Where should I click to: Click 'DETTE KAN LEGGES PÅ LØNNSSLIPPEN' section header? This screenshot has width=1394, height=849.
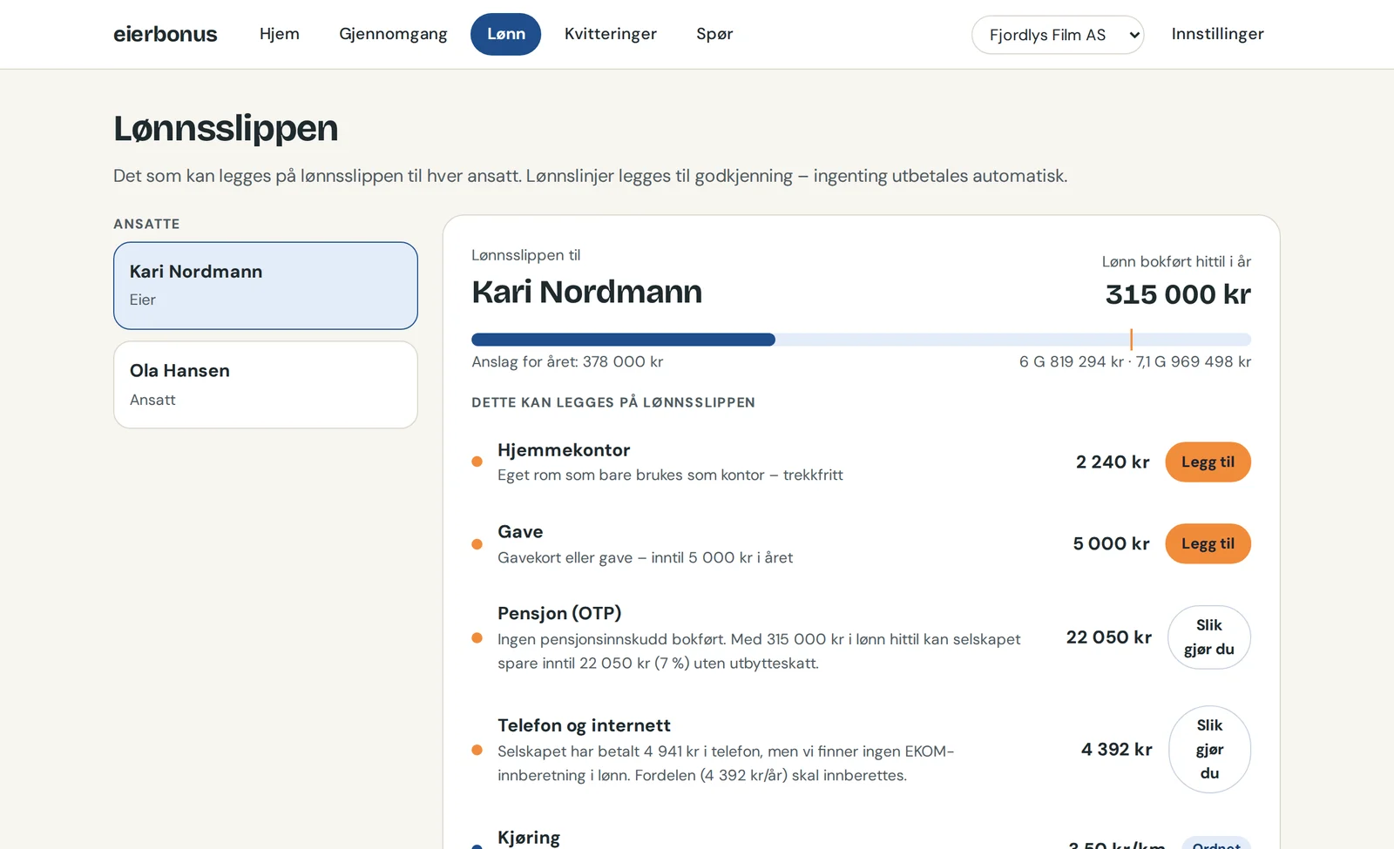[x=613, y=402]
